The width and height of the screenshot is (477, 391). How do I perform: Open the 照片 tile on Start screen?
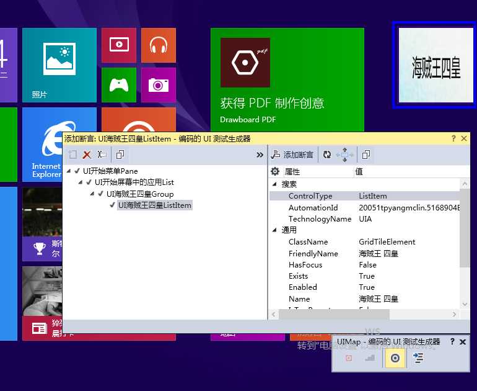tap(59, 65)
